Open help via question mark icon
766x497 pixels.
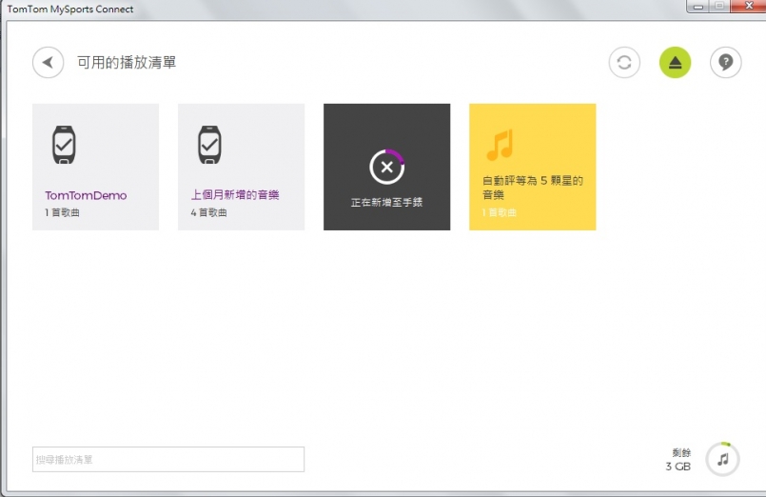point(725,63)
